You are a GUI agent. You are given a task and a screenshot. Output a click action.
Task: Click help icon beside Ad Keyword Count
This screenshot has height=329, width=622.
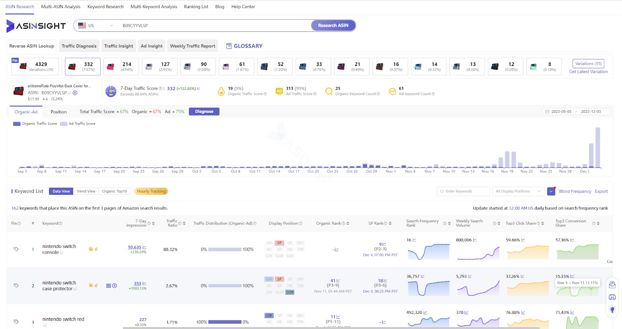433,94
